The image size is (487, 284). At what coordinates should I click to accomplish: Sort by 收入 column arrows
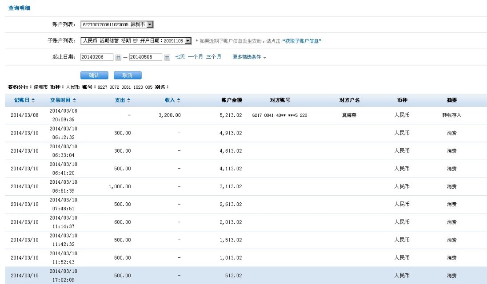(179, 100)
